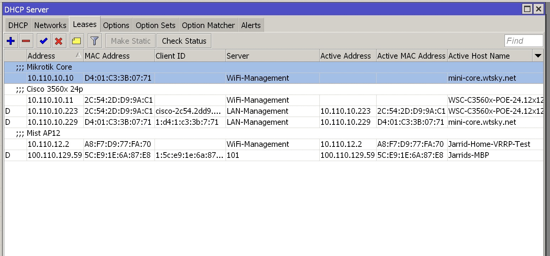Open the column selection dropdown arrow
The image size is (550, 256).
[x=538, y=55]
